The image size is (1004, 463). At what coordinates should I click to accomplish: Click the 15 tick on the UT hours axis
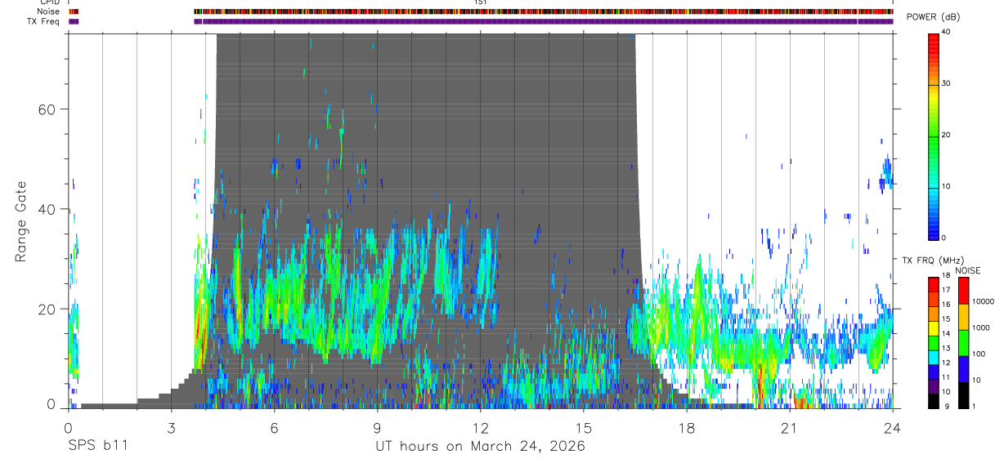583,427
